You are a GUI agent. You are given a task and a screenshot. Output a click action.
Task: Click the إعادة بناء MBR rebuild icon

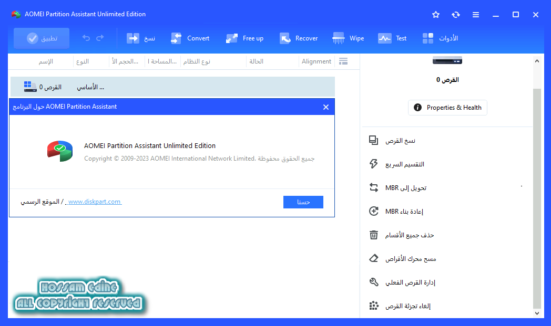click(x=373, y=211)
